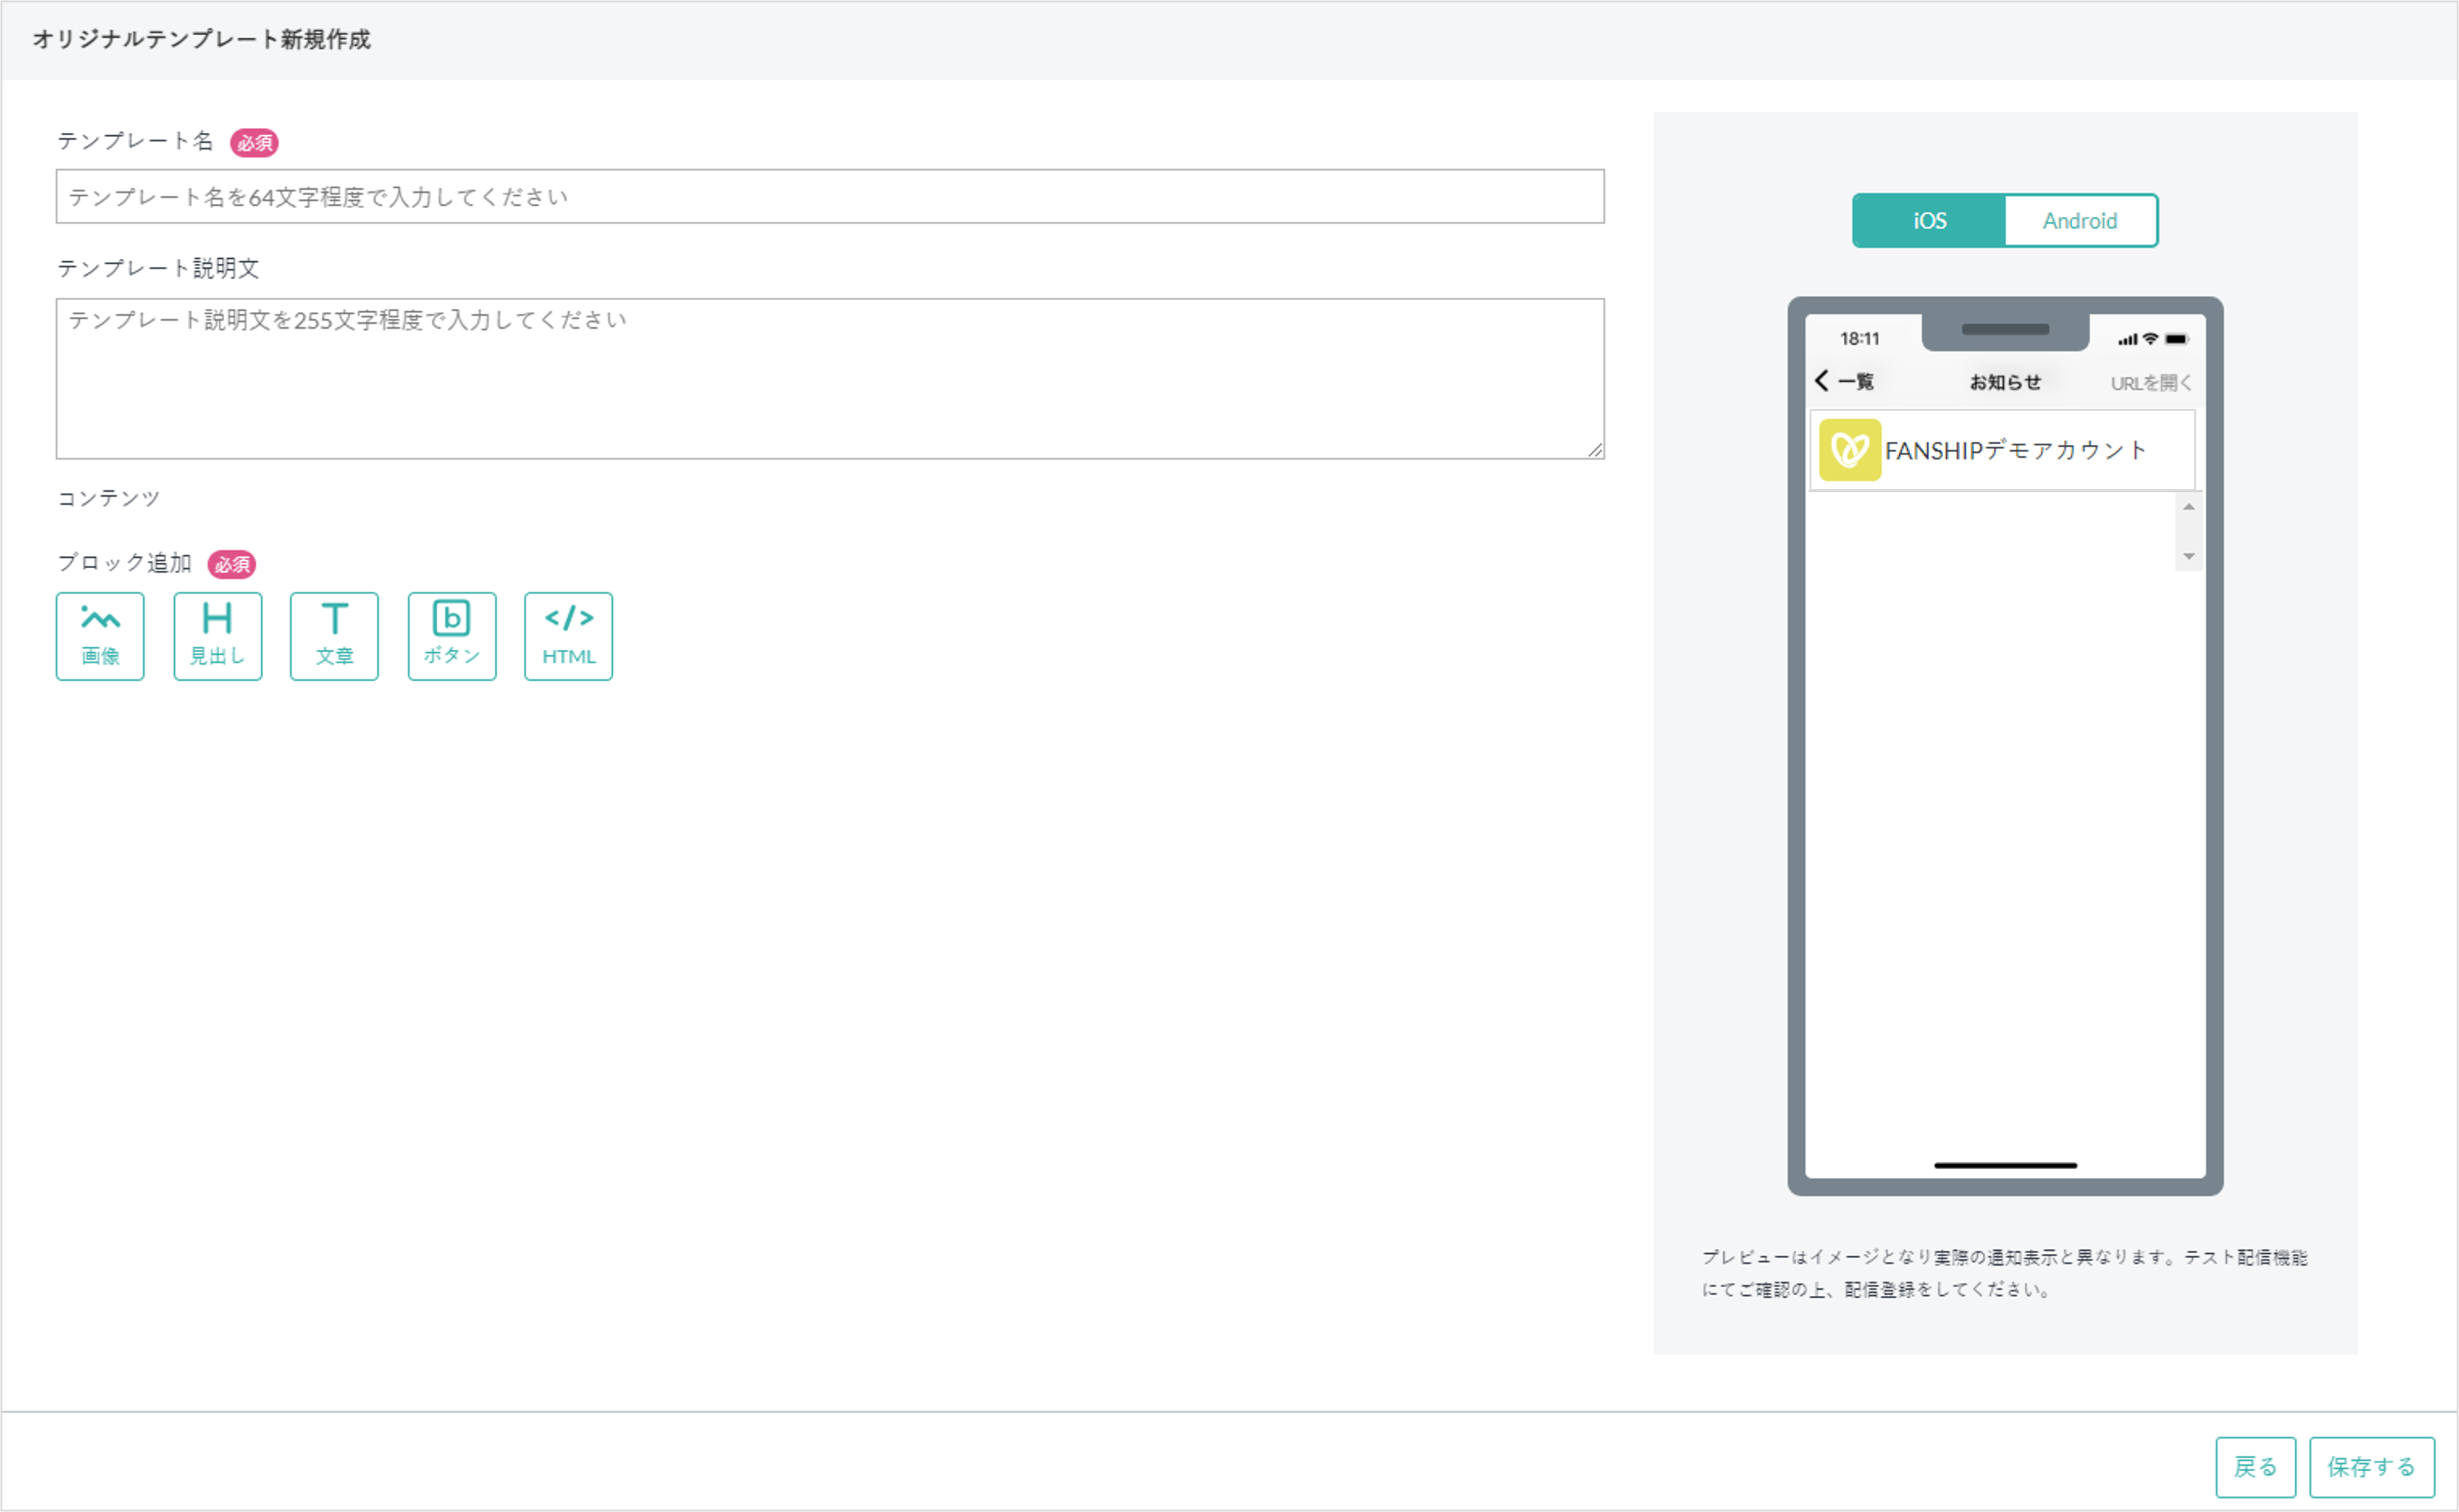Click the preview scrollbar up arrow

(x=2188, y=507)
